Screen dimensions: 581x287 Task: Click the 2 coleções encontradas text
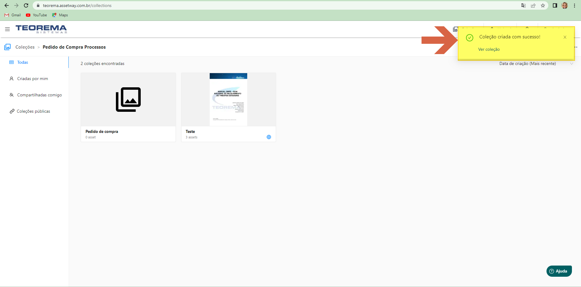[x=103, y=63]
